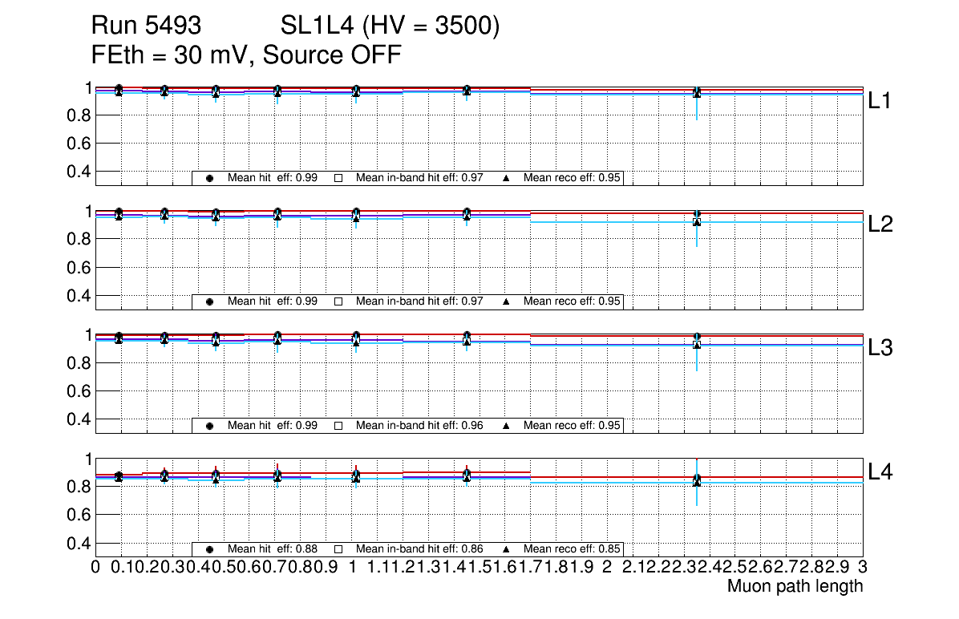Click the triangle legend marker in L4 panel

coord(507,549)
